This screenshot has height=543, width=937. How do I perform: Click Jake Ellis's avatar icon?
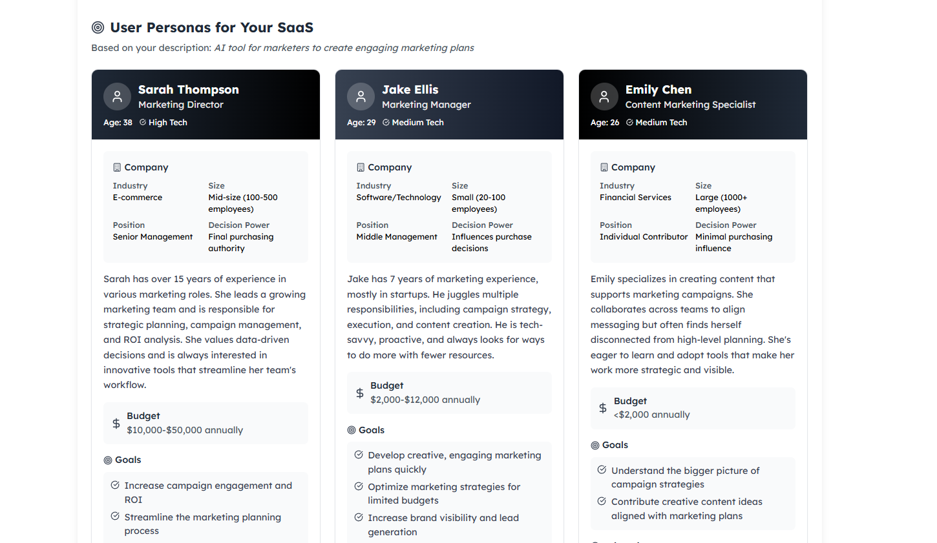pyautogui.click(x=361, y=97)
